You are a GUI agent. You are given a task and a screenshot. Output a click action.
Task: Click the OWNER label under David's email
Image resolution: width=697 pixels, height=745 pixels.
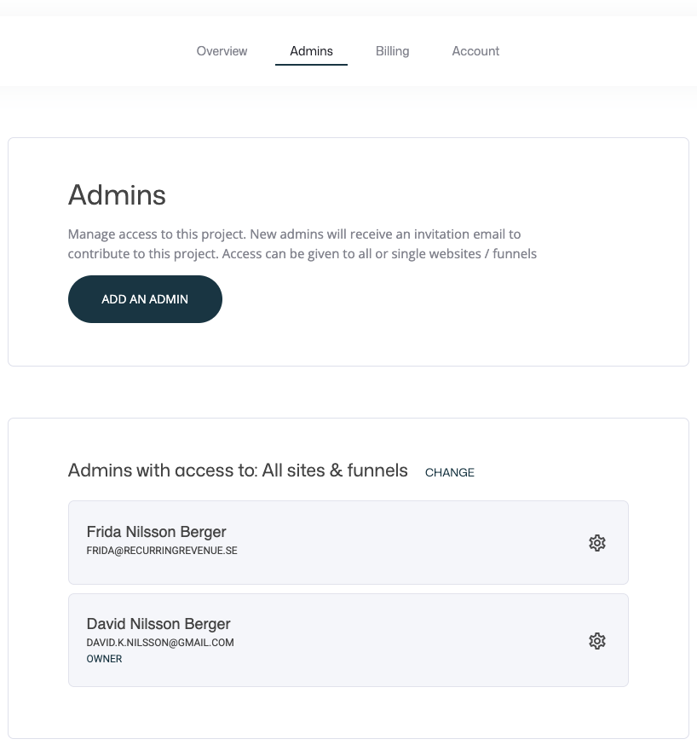(104, 659)
